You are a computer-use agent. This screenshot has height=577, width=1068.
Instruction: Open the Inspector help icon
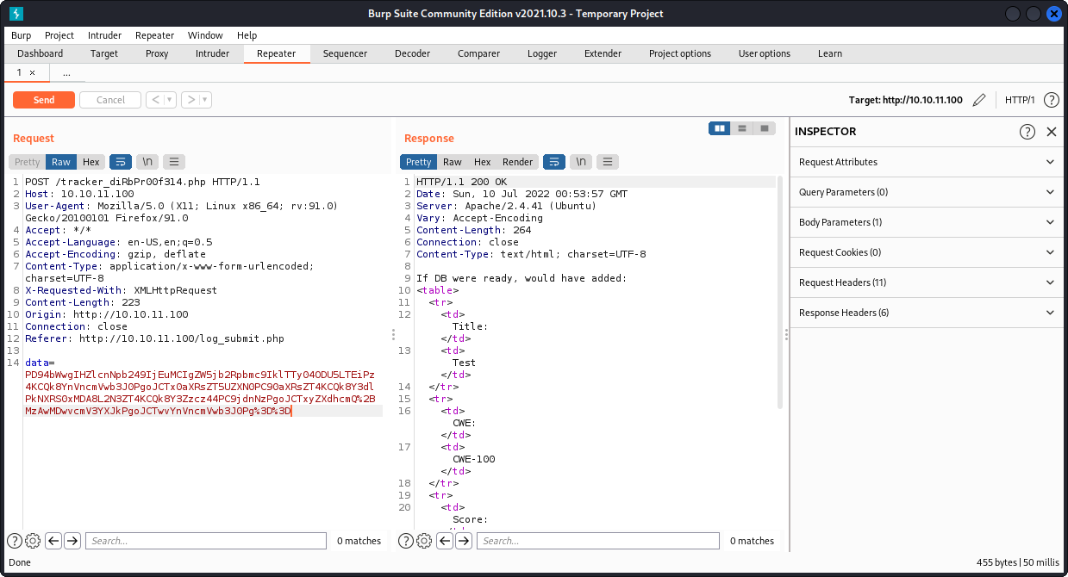[x=1027, y=132]
